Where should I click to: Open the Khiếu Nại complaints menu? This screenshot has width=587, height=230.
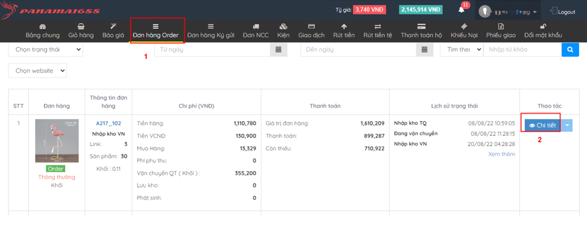click(x=464, y=31)
